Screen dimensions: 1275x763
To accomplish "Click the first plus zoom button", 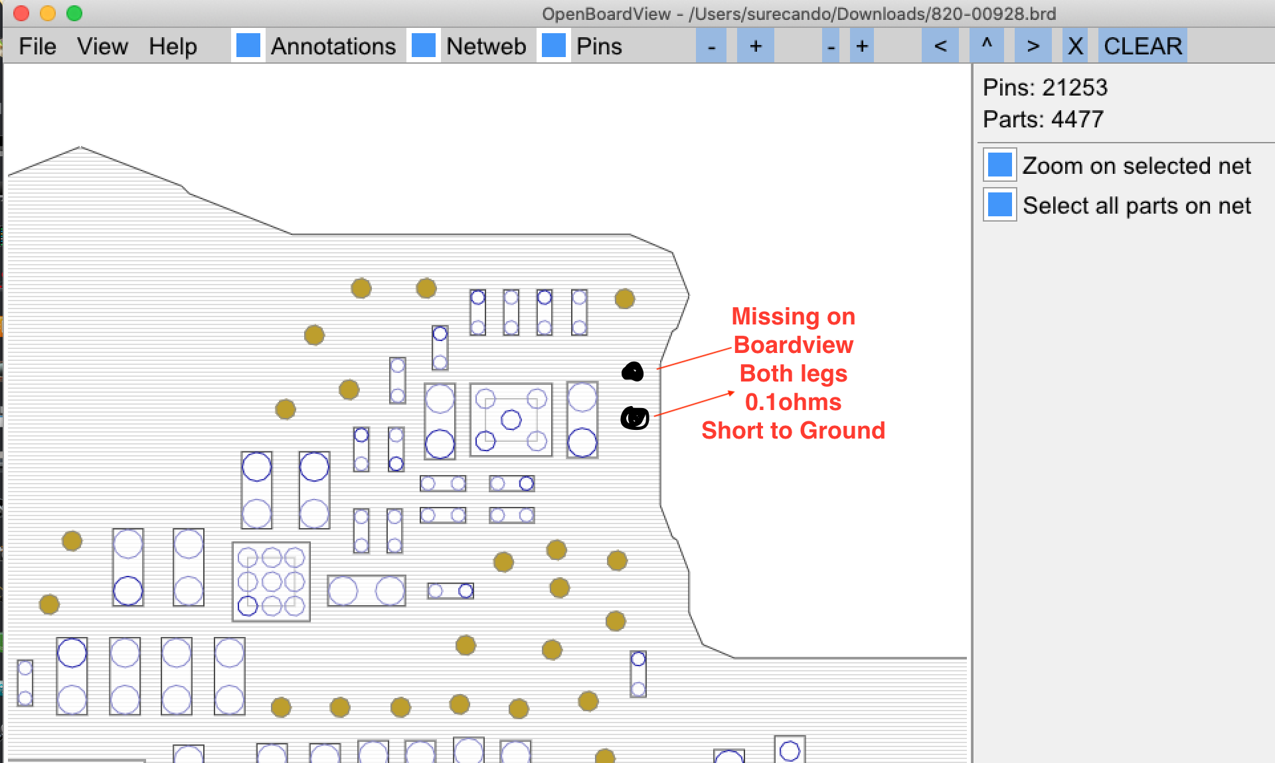I will click(x=755, y=46).
